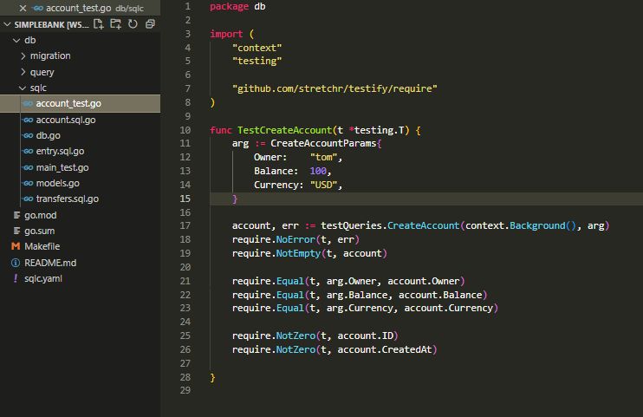Click the "context" import on line 4
643x417 pixels.
pos(257,48)
